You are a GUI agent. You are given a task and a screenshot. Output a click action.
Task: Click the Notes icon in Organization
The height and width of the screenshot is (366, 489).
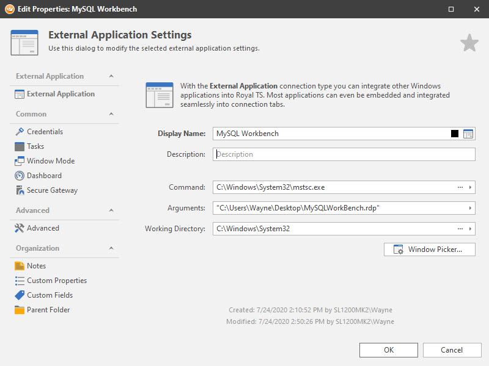(x=20, y=266)
